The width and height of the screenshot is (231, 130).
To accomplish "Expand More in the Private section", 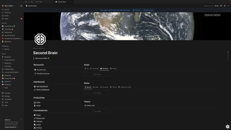I will click(x=6, y=88).
